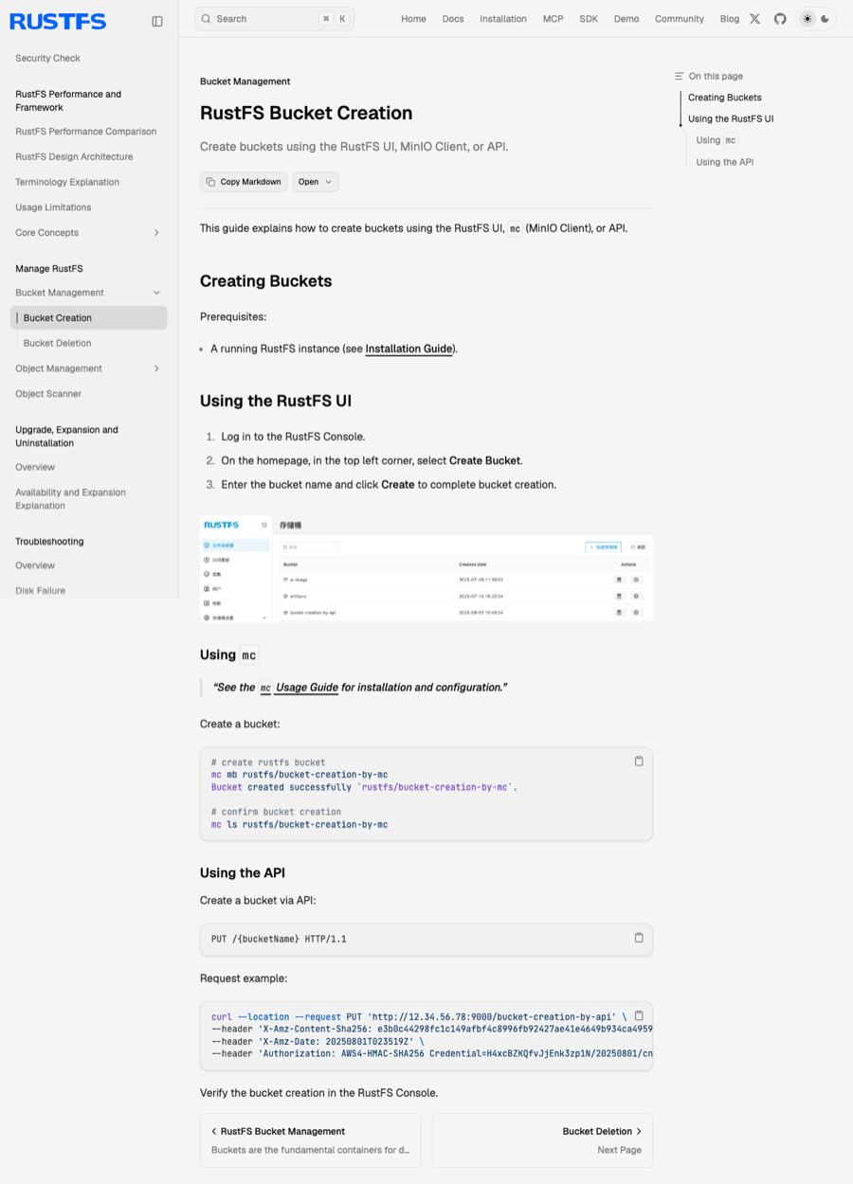Open Overview under Troubleshooting

(x=35, y=565)
